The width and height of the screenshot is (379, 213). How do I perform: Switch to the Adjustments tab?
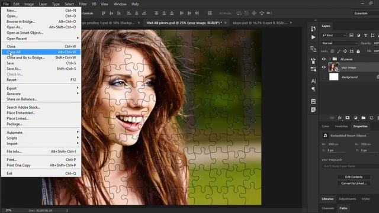(348, 199)
